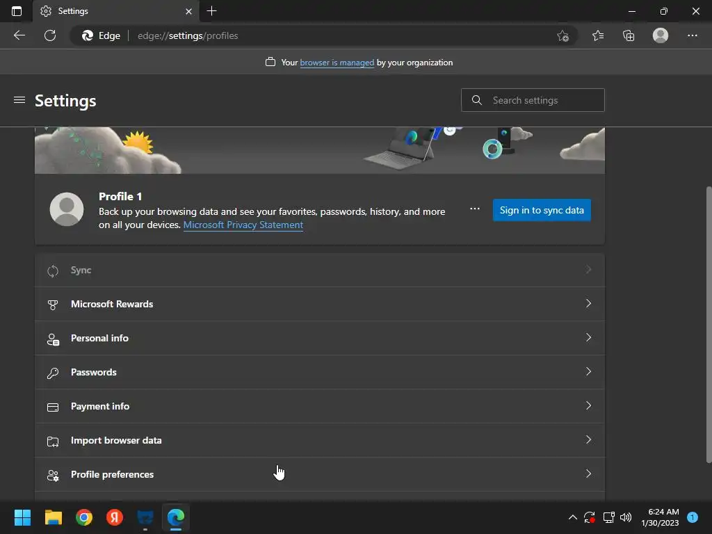Open notification badge in taskbar
This screenshot has width=712, height=534.
pos(693,517)
